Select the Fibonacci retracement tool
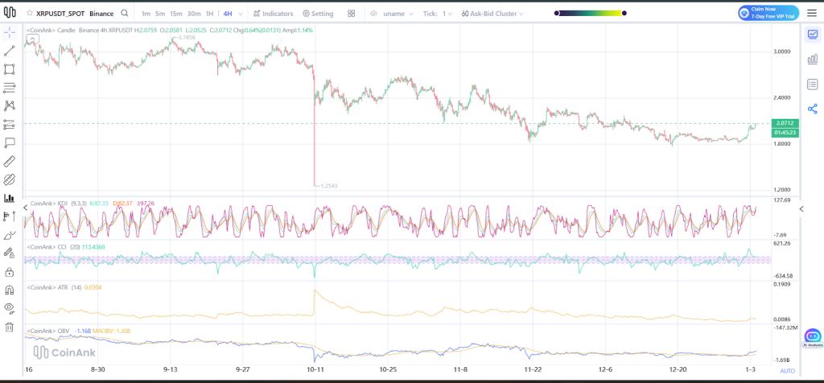This screenshot has width=824, height=383. point(9,125)
